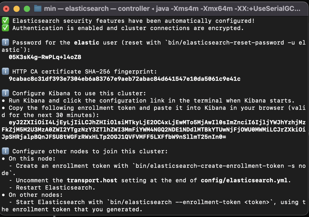The image size is (309, 217).
Task: Click info icon beside Configure other nodes line
Action: 5,151
